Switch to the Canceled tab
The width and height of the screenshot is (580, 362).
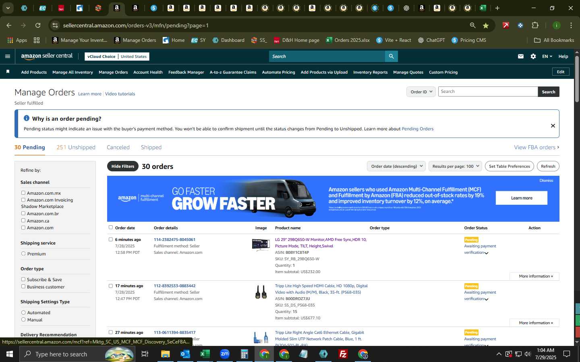pyautogui.click(x=118, y=147)
